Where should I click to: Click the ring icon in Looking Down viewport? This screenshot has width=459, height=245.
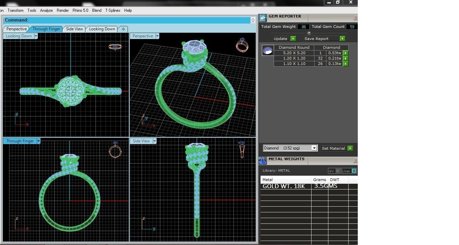click(x=115, y=47)
